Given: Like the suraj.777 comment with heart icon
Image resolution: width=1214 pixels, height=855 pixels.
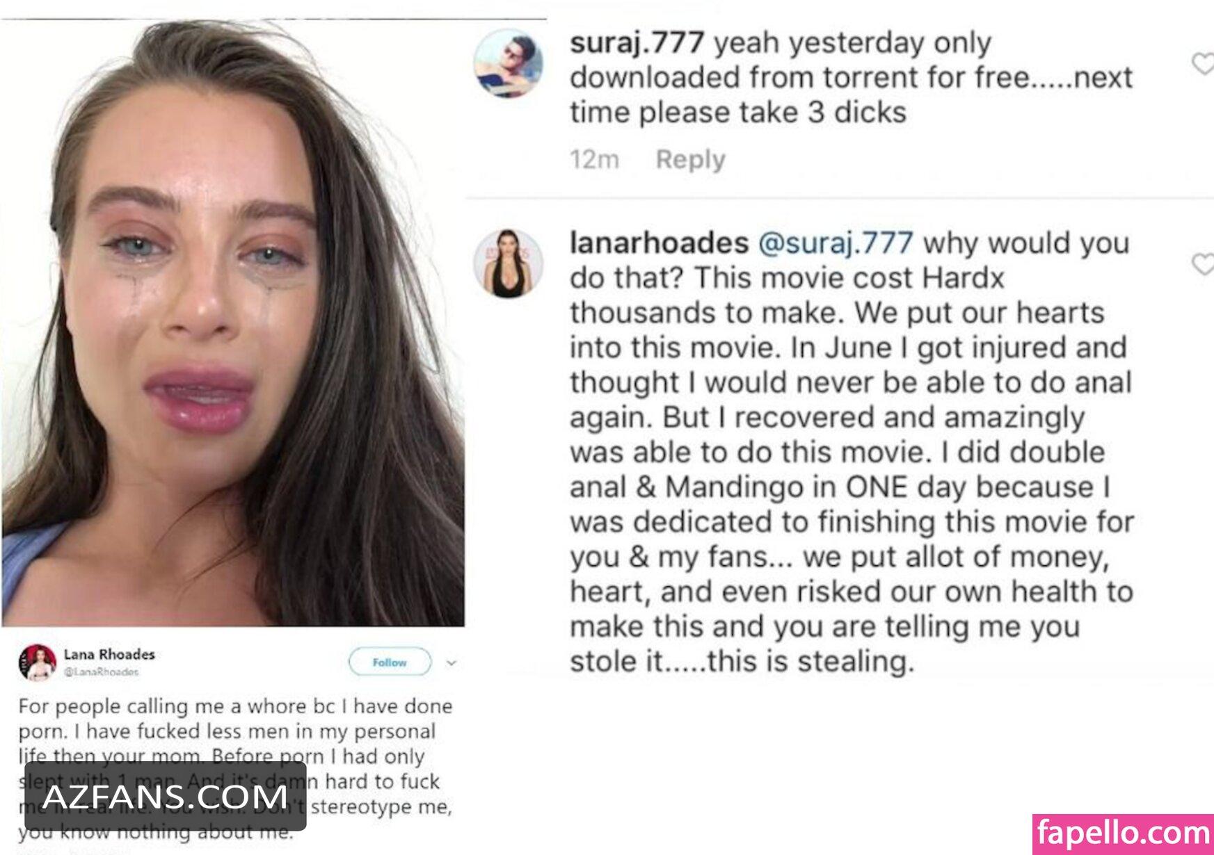Looking at the screenshot, I should pyautogui.click(x=1204, y=64).
